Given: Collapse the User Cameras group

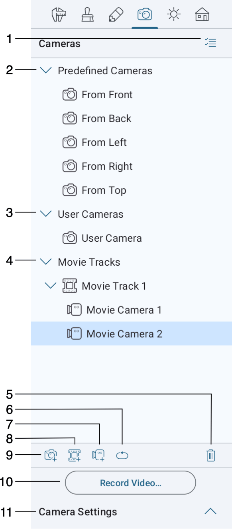Looking at the screenshot, I should coord(46,214).
